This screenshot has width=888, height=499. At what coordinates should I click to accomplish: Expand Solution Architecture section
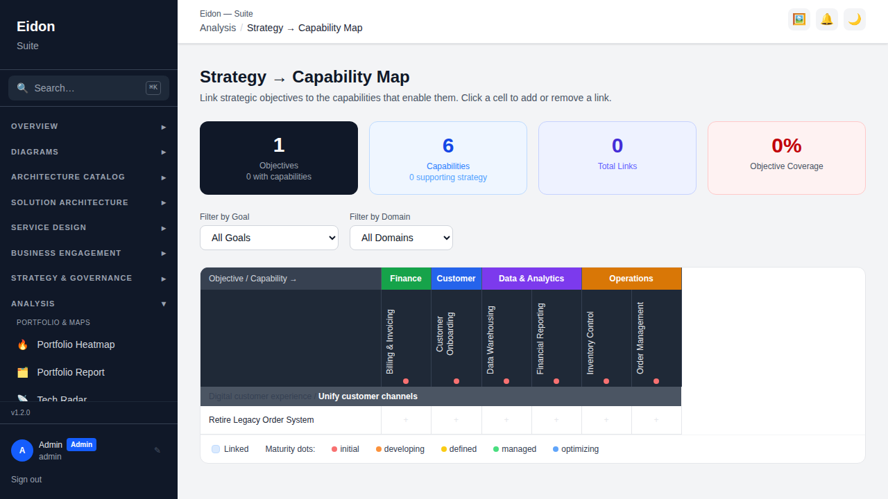click(x=89, y=202)
